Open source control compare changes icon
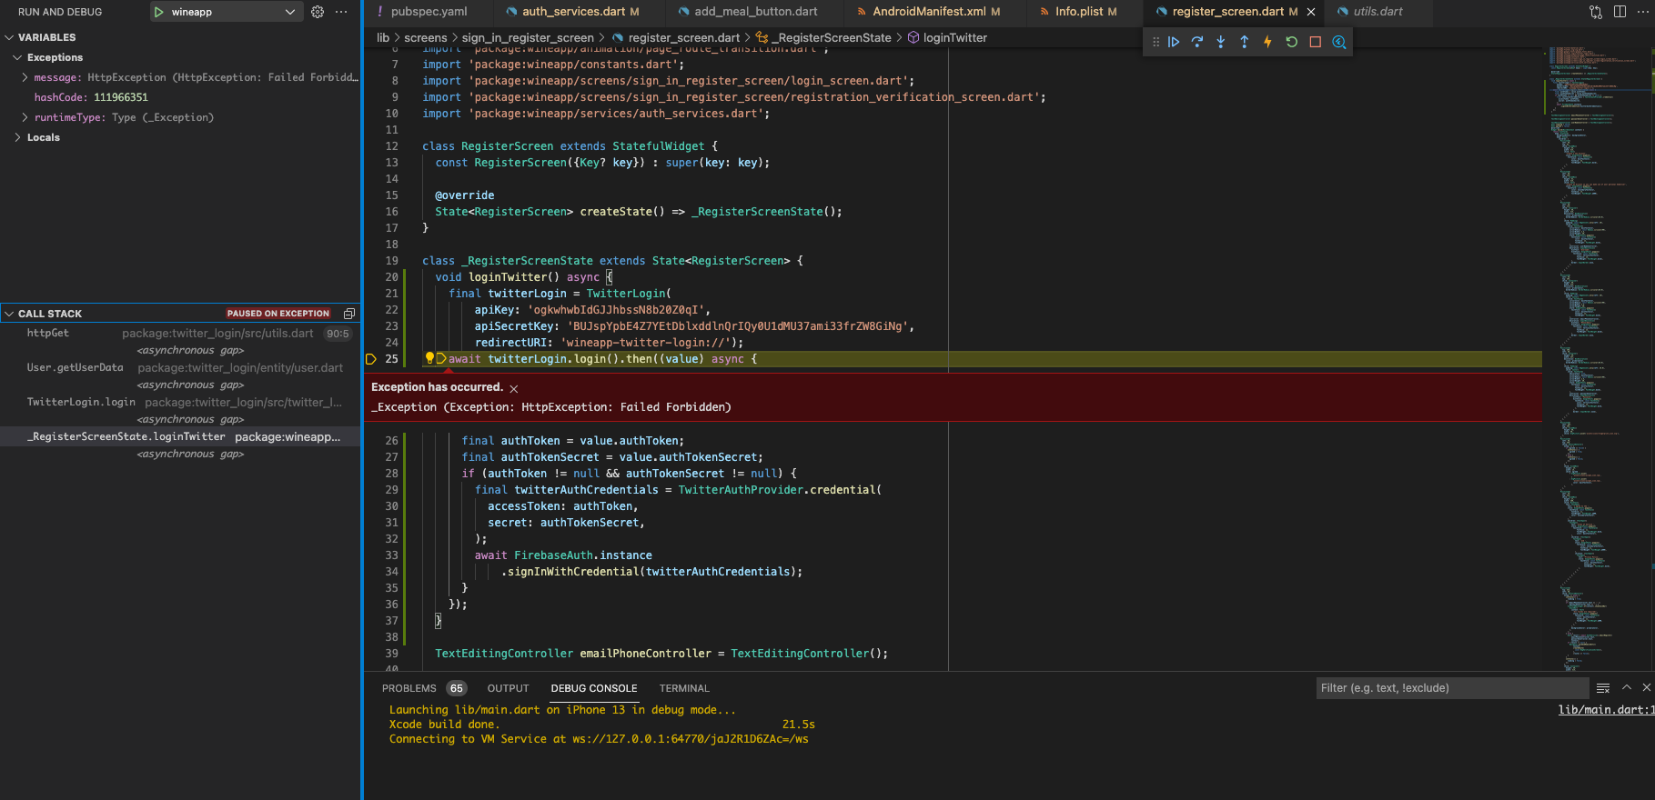Screen dimensions: 1655x800 [1596, 12]
